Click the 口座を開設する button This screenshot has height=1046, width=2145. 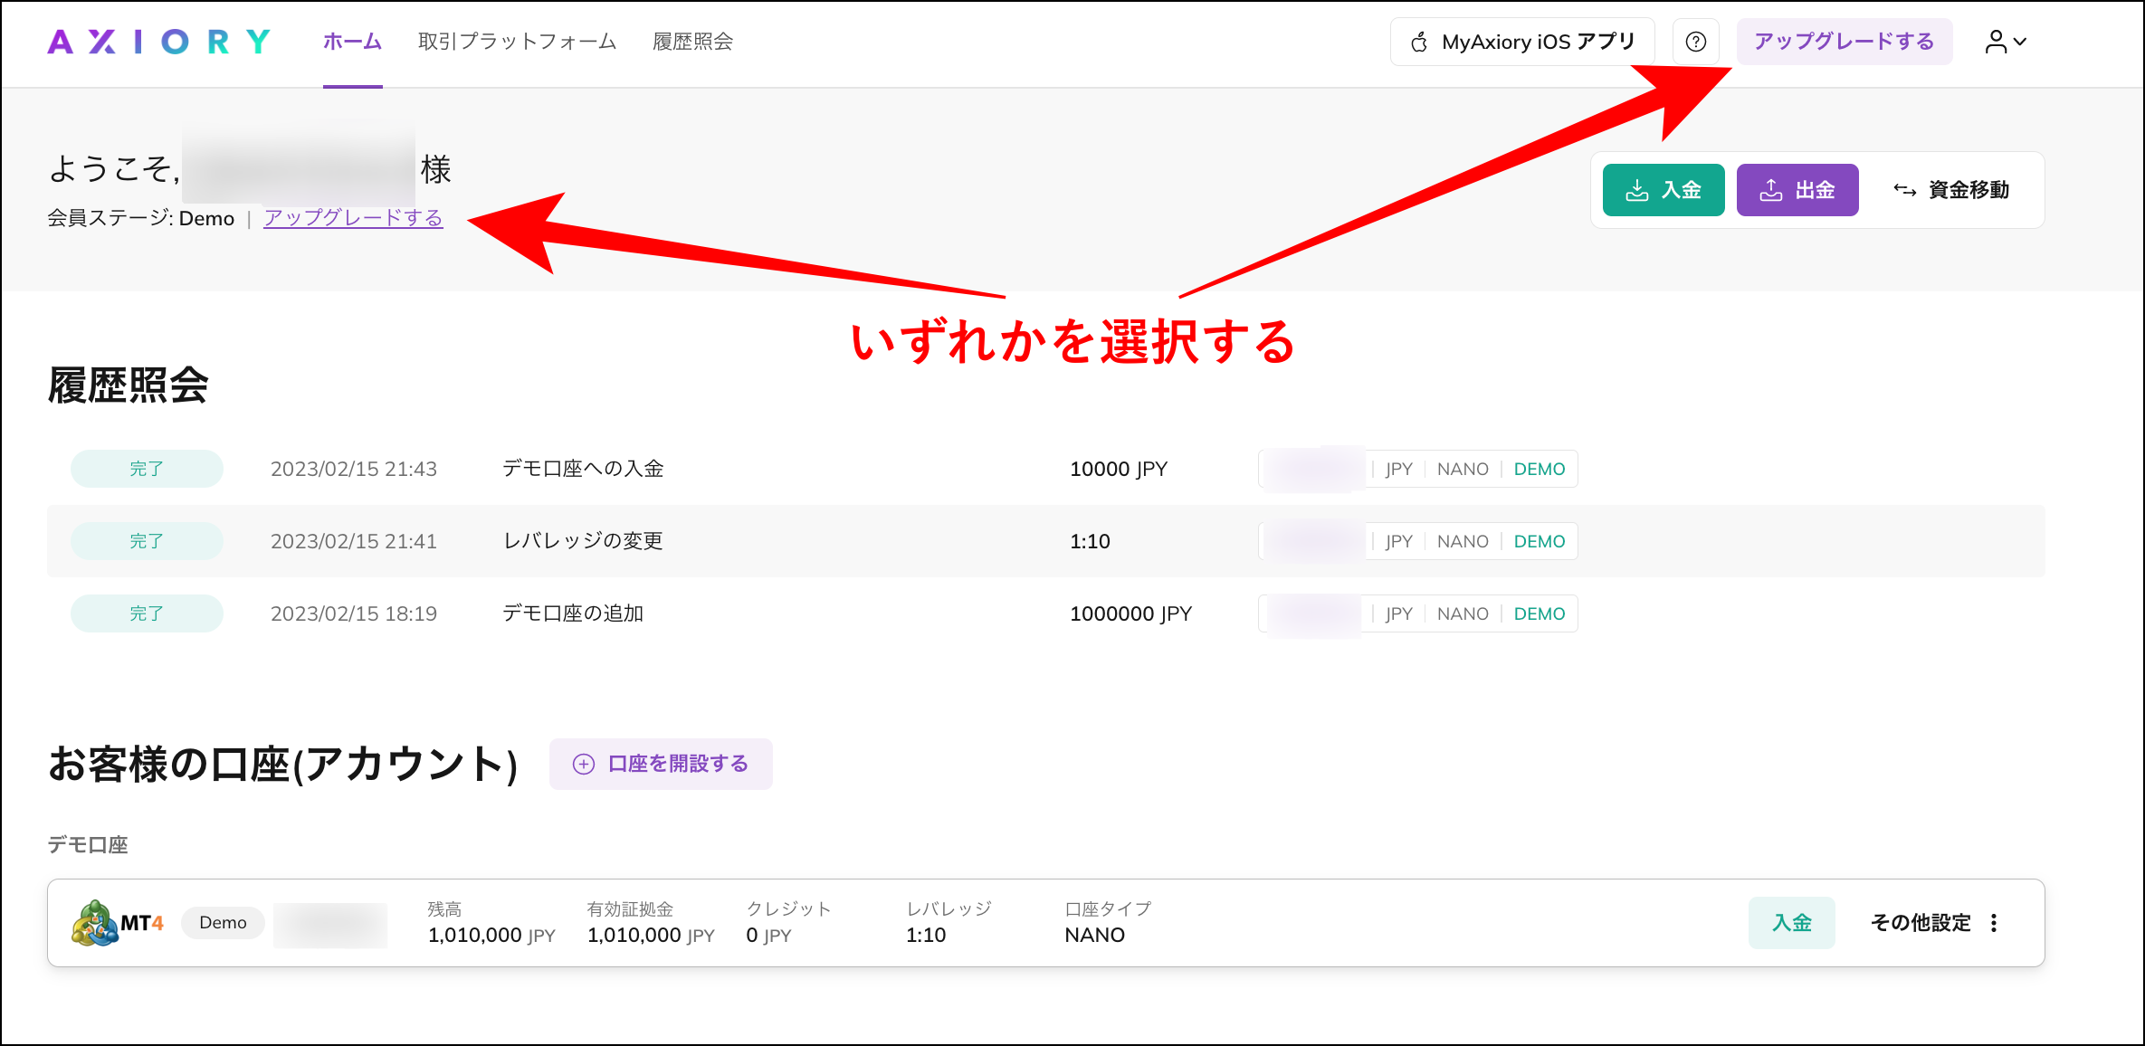pyautogui.click(x=661, y=764)
